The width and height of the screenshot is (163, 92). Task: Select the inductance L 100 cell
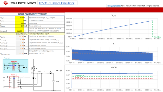[x=19, y=23]
